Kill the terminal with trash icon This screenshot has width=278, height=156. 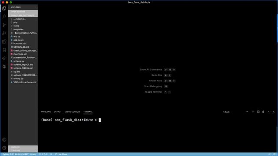click(263, 112)
